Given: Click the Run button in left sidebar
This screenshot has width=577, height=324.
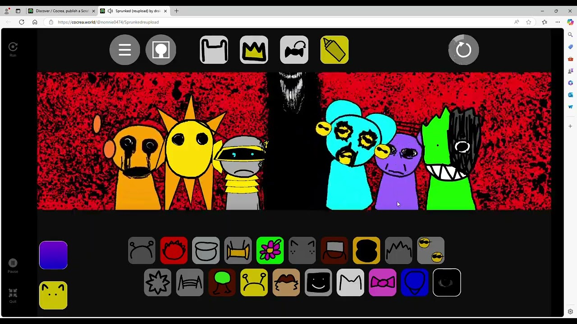Looking at the screenshot, I should (x=13, y=49).
